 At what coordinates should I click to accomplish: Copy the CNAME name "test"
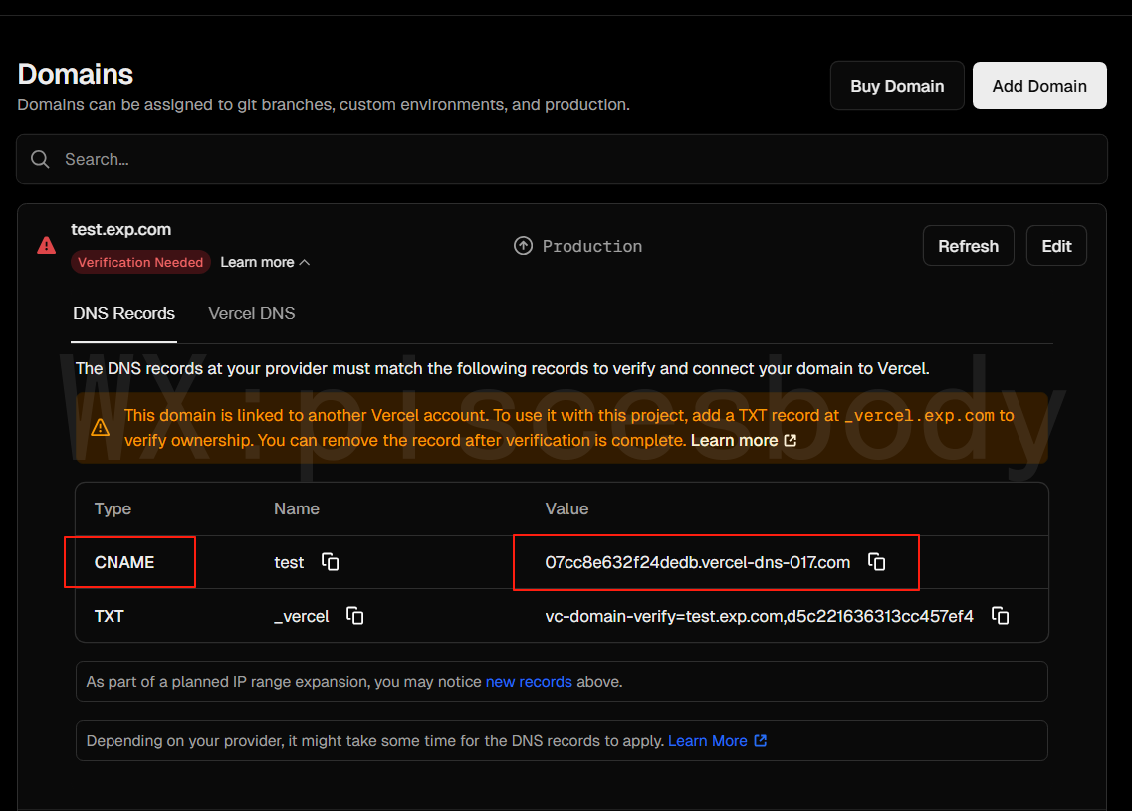tap(331, 562)
